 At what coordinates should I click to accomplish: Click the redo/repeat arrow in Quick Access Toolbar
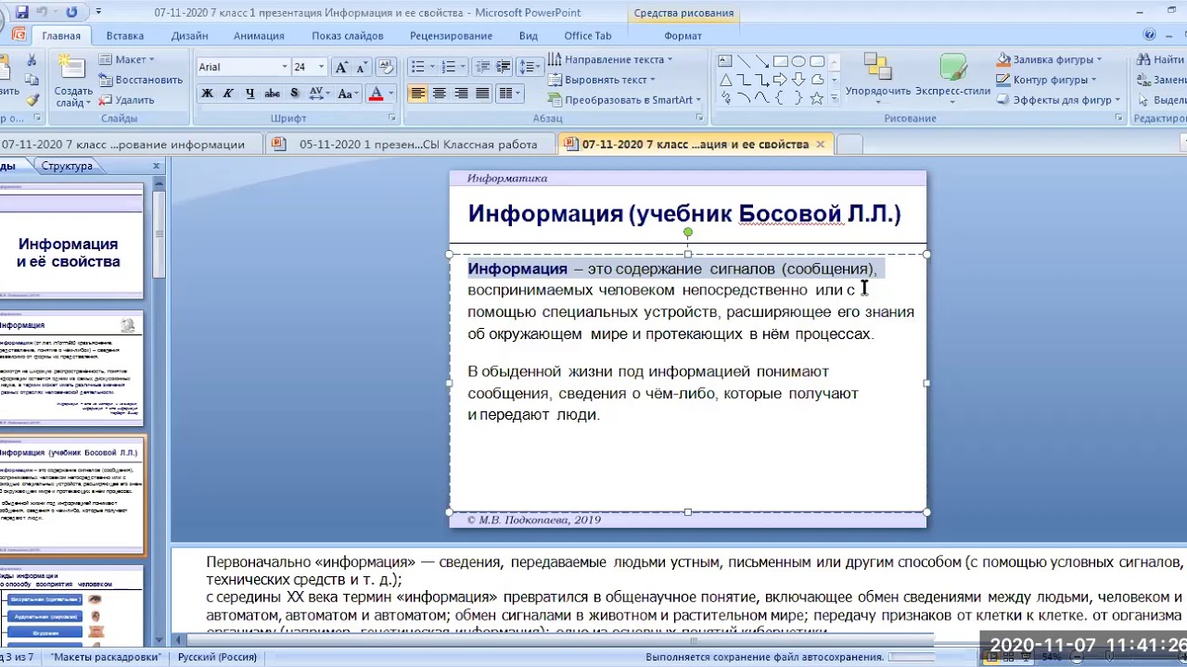(71, 13)
